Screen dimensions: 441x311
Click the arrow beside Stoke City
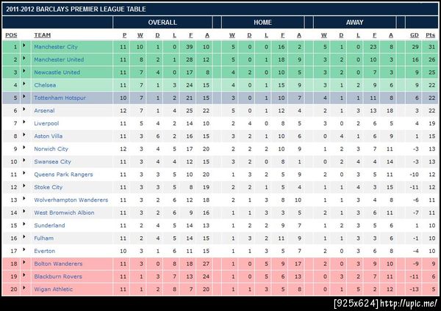coord(24,186)
